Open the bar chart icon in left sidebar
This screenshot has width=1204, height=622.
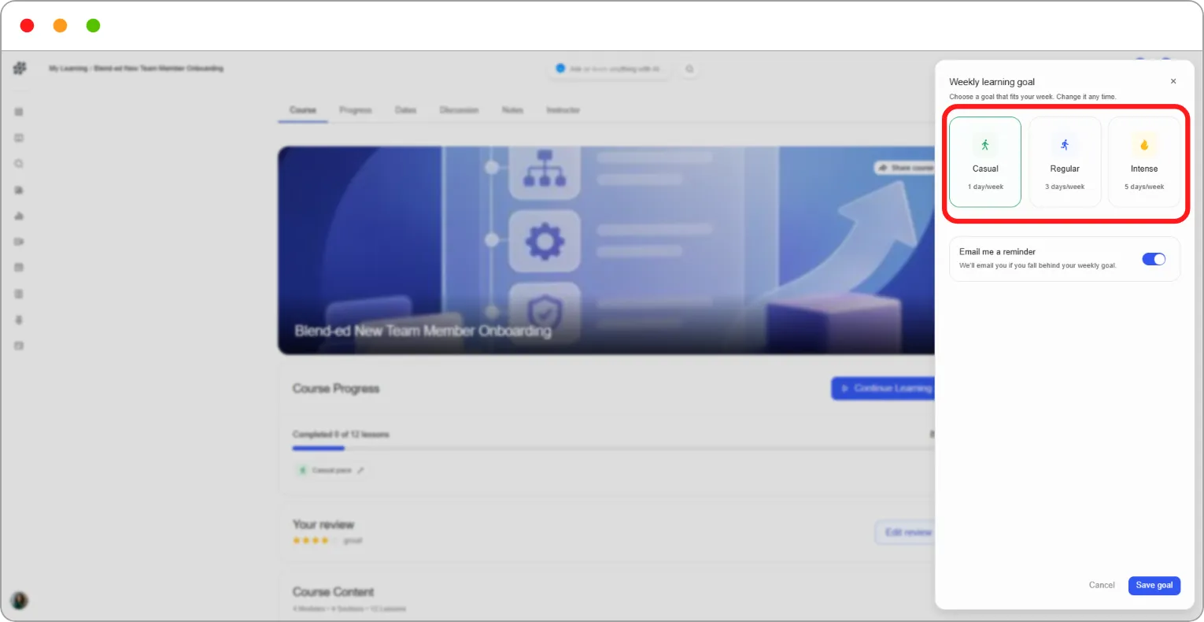[x=19, y=216]
